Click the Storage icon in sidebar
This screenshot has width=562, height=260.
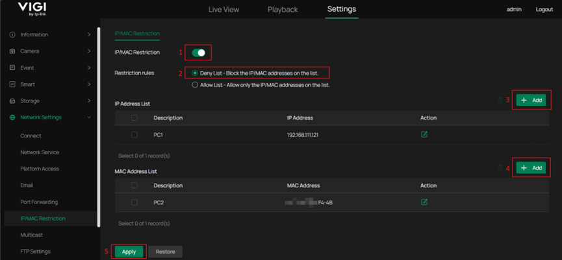pos(12,101)
